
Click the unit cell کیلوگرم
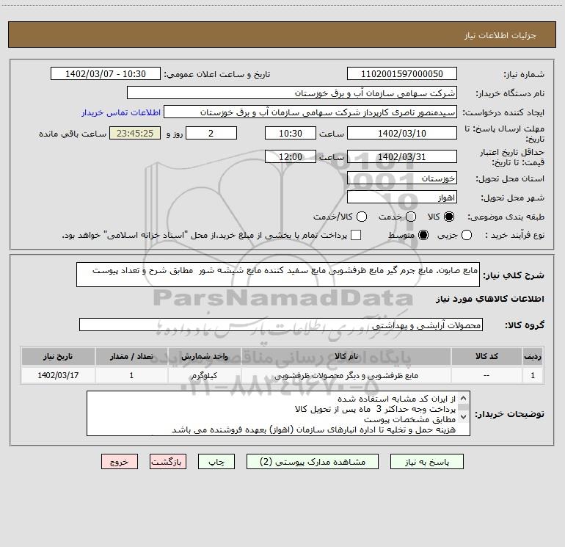[x=204, y=375]
